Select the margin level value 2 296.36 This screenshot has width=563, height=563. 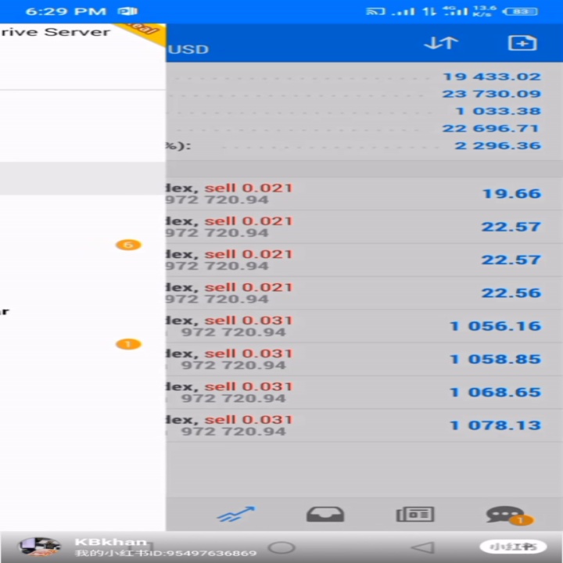coord(497,145)
